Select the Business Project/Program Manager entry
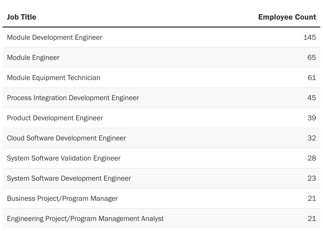323x231 pixels. pos(62,198)
